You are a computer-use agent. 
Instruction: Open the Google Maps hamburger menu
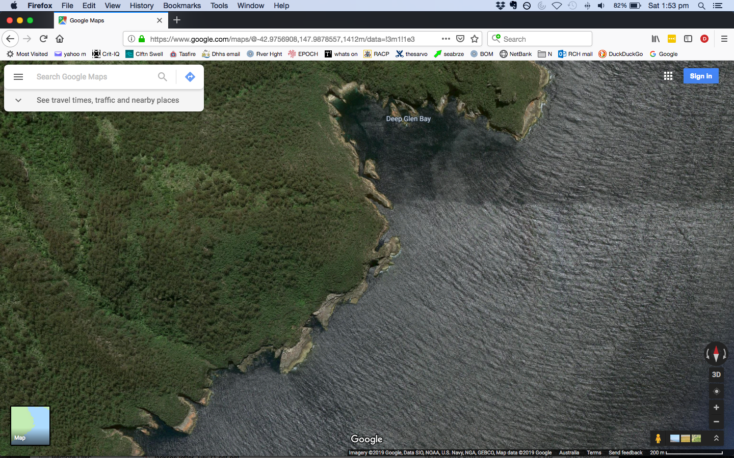pyautogui.click(x=18, y=77)
